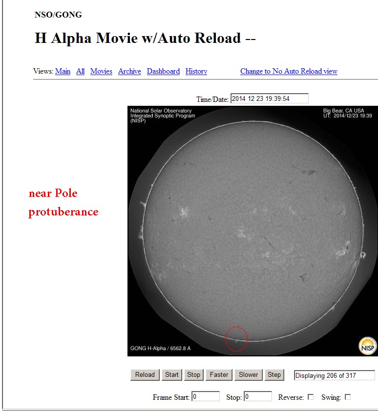Enable the Reverse checkbox
This screenshot has width=378, height=411.
[x=311, y=397]
